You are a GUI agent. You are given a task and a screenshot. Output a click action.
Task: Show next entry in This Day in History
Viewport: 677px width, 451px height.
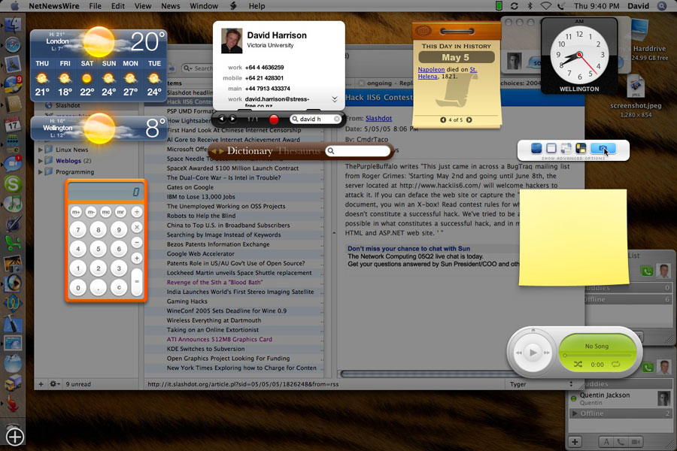point(469,120)
